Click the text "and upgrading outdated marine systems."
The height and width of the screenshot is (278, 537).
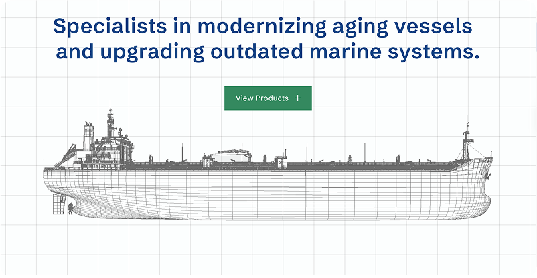[267, 52]
